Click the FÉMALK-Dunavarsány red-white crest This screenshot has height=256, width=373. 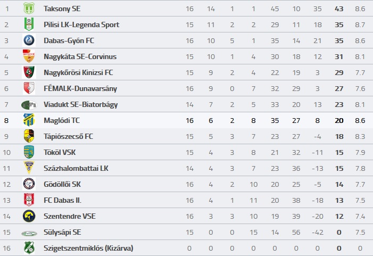[x=29, y=88]
